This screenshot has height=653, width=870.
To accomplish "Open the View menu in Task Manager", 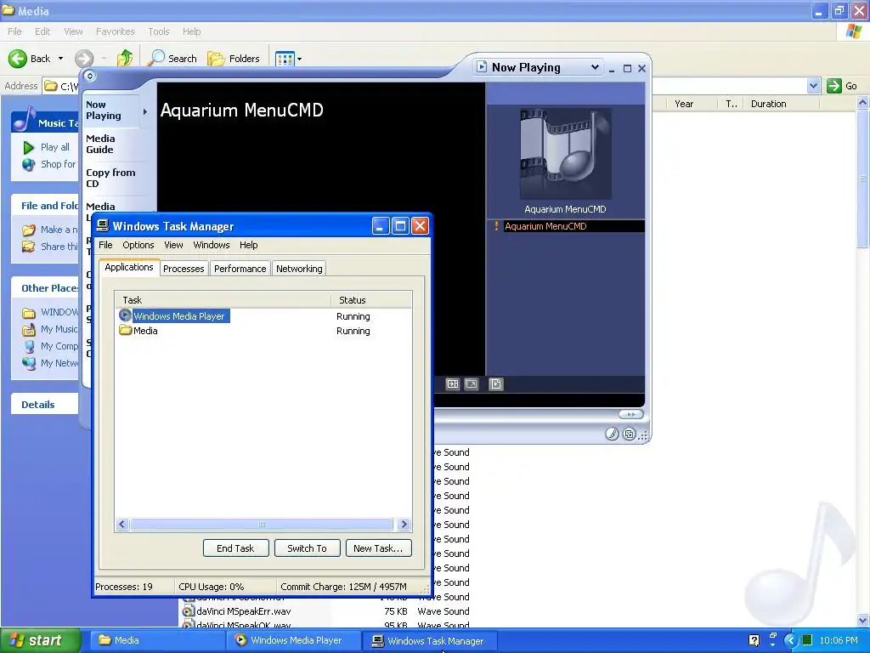I will (173, 245).
